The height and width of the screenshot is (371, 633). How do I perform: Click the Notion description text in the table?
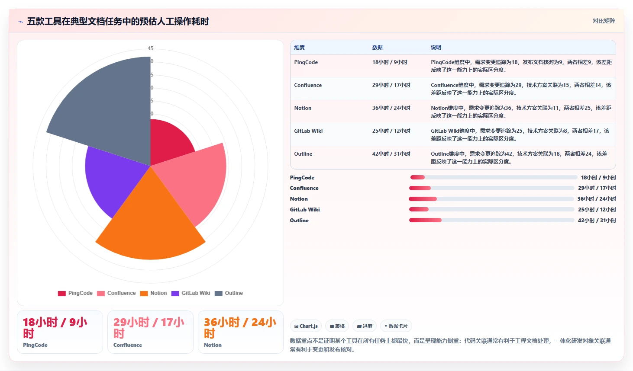point(521,112)
